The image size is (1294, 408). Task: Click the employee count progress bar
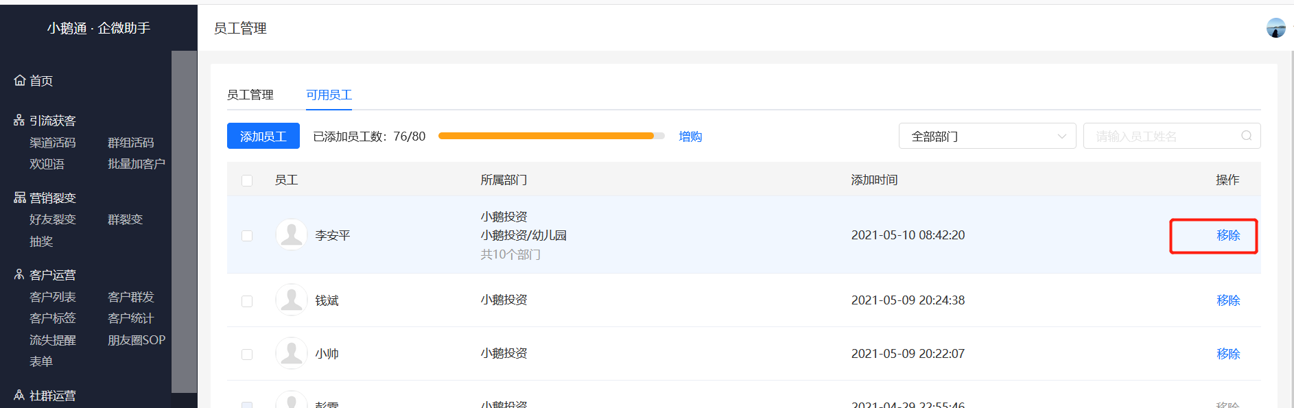(x=552, y=136)
